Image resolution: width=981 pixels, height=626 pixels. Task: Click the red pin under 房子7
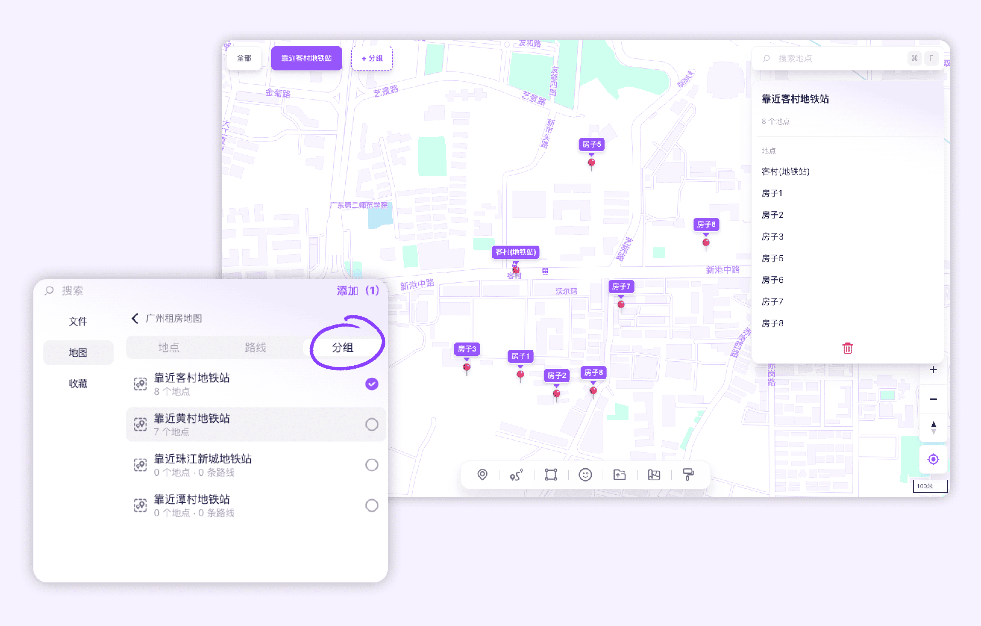click(x=621, y=305)
